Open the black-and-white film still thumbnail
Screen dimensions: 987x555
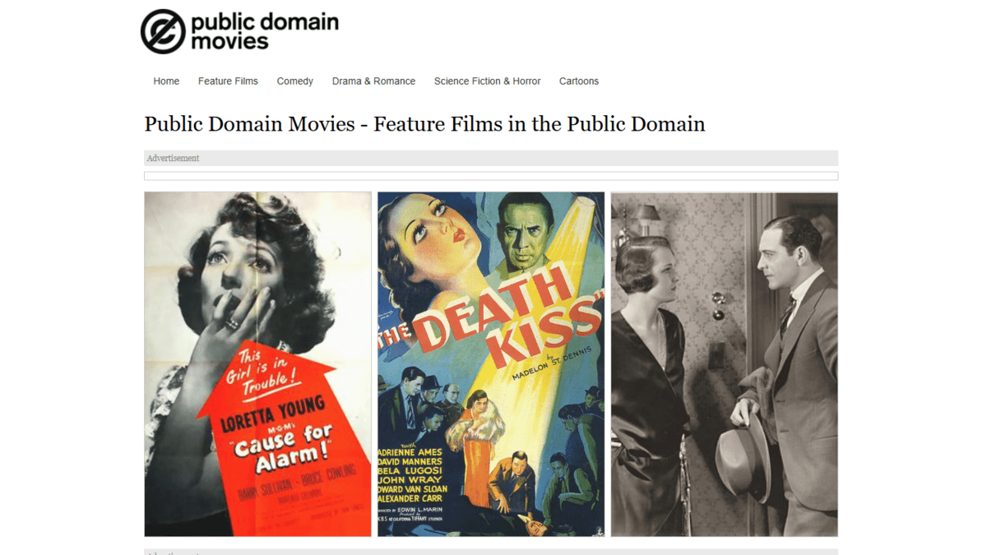[724, 363]
